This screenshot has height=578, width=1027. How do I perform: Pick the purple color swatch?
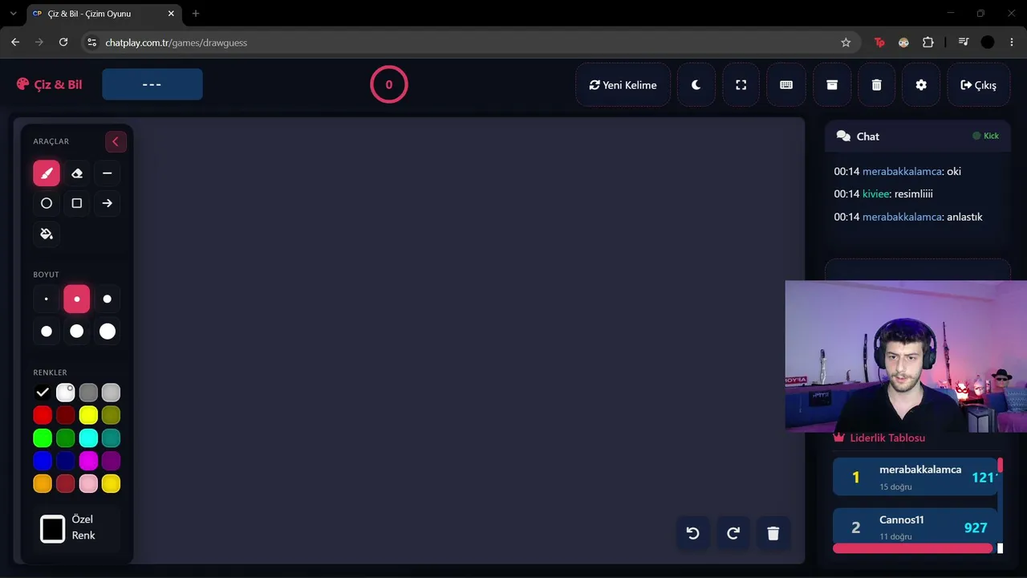111,461
